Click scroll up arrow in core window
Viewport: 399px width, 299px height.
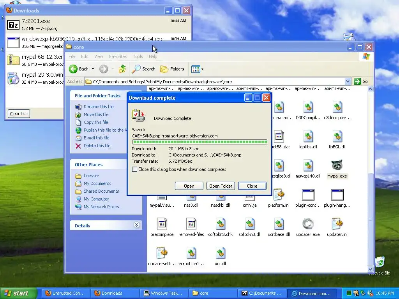[x=370, y=89]
